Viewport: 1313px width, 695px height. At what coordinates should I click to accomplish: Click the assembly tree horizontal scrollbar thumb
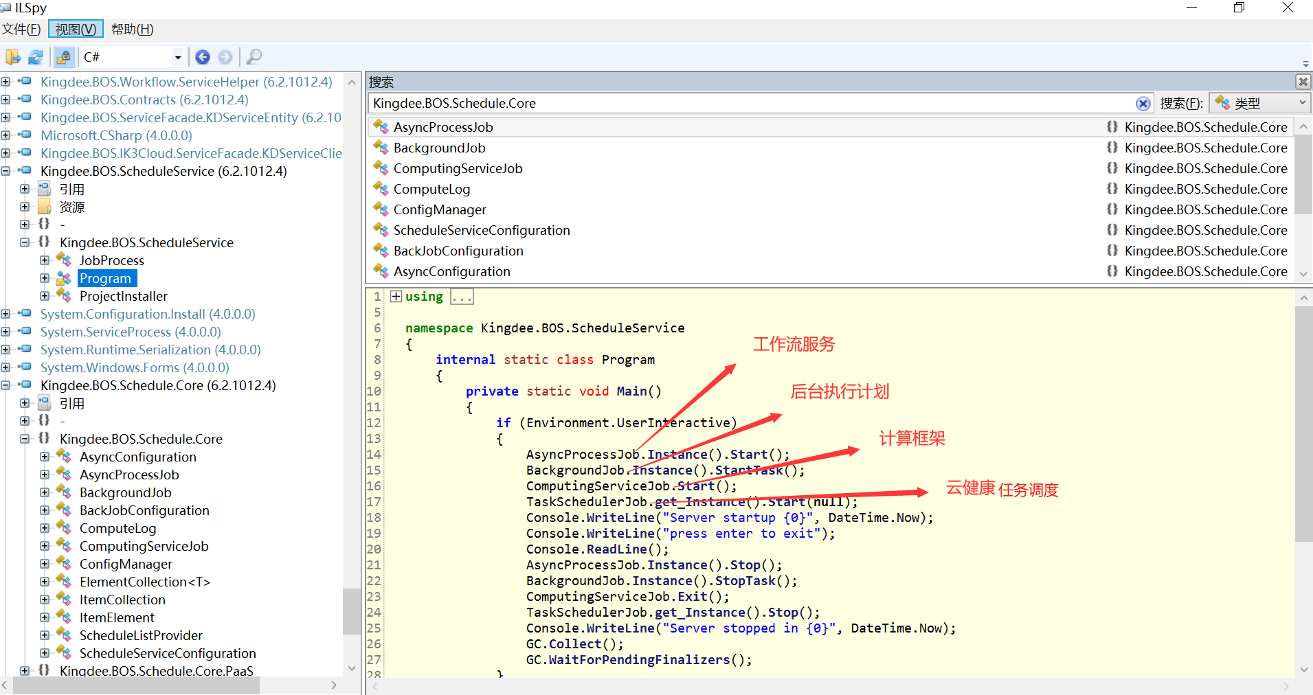(136, 685)
